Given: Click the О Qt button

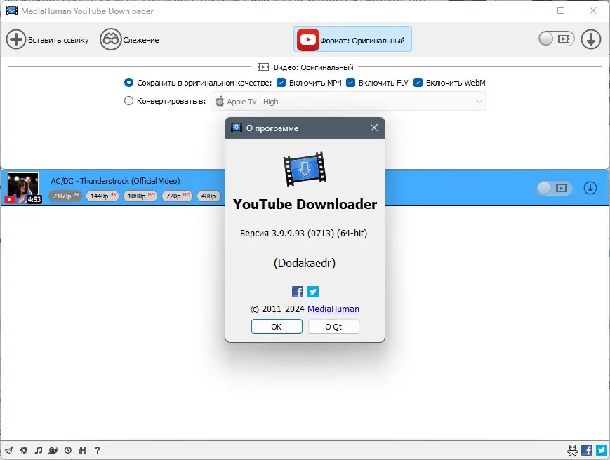Looking at the screenshot, I should [x=333, y=327].
